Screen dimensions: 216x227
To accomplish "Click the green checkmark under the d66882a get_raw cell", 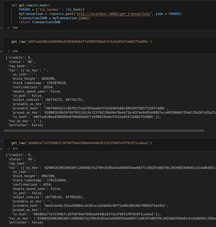I will click(x=9, y=148).
